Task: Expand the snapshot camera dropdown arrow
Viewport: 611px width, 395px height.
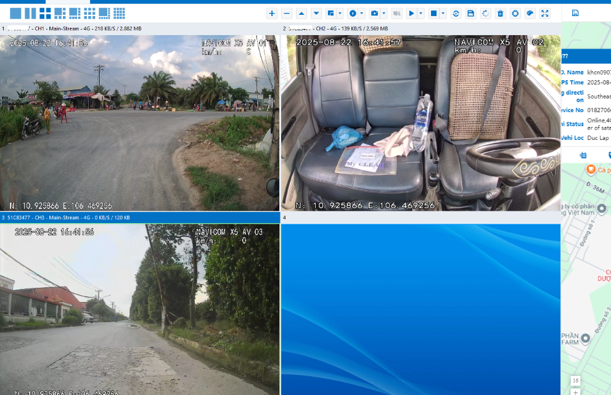Action: (x=384, y=14)
